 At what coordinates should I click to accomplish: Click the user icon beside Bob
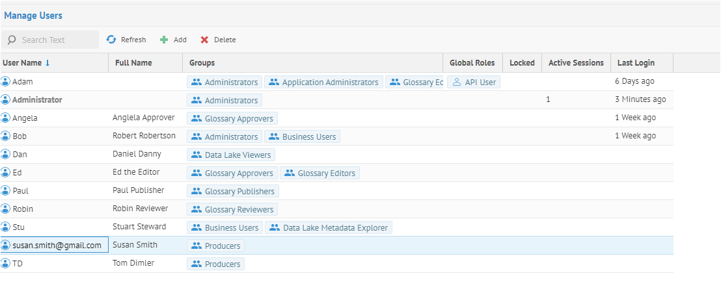(x=6, y=136)
